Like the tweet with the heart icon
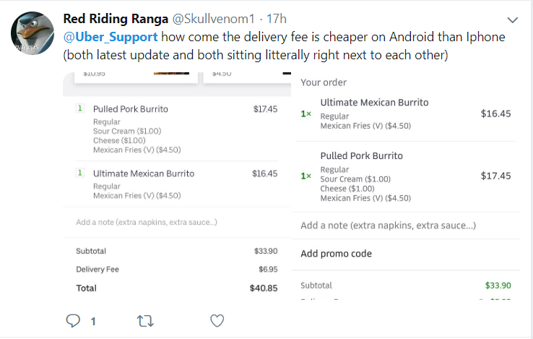 tap(217, 321)
